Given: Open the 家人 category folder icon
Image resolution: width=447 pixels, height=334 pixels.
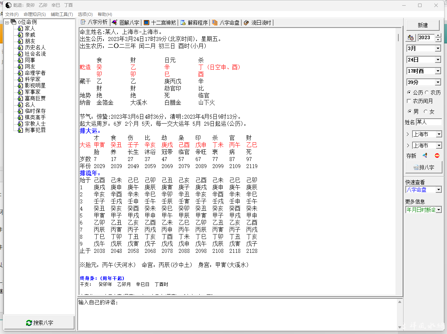Looking at the screenshot, I should pyautogui.click(x=20, y=29).
